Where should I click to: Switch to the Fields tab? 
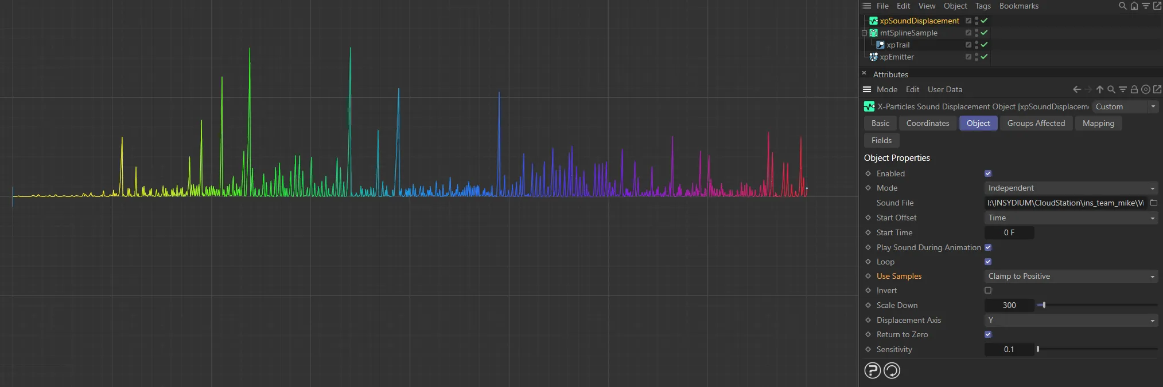pos(881,140)
